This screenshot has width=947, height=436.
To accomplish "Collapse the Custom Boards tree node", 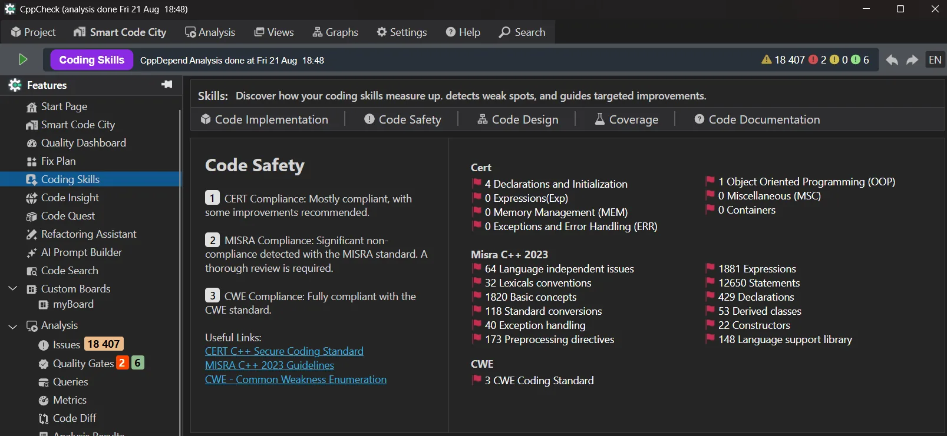I will point(13,288).
